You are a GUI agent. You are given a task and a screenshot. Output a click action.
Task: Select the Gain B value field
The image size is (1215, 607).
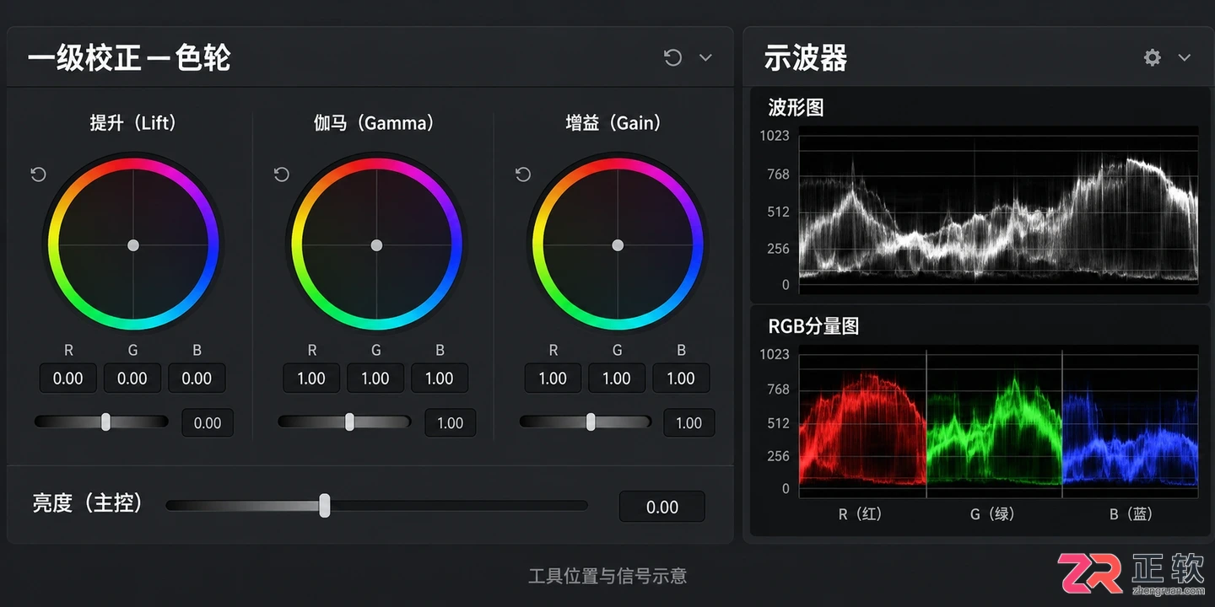point(681,379)
